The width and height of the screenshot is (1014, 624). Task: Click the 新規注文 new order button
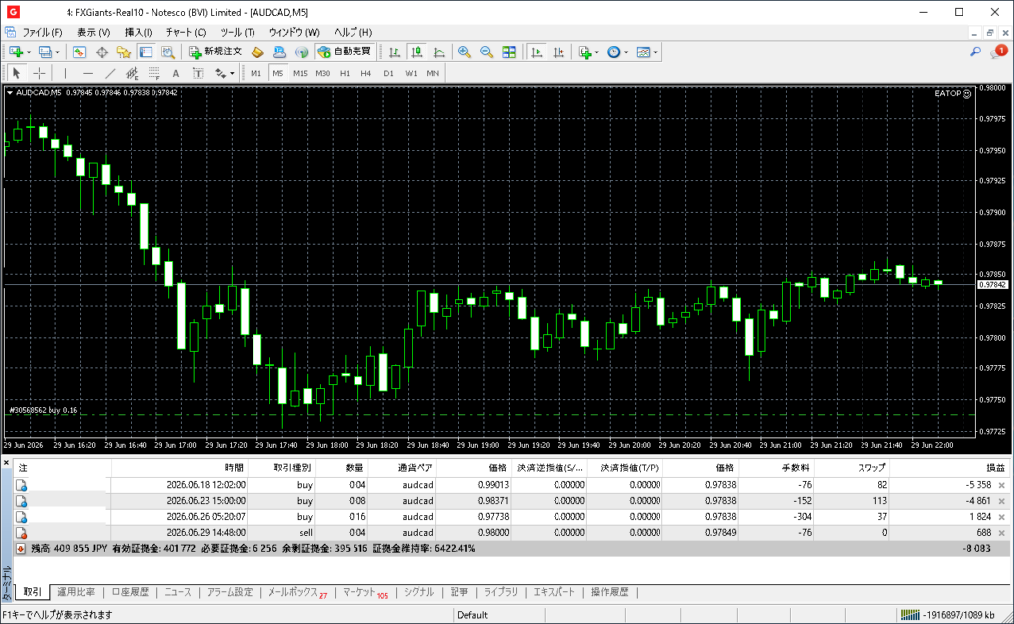point(216,52)
